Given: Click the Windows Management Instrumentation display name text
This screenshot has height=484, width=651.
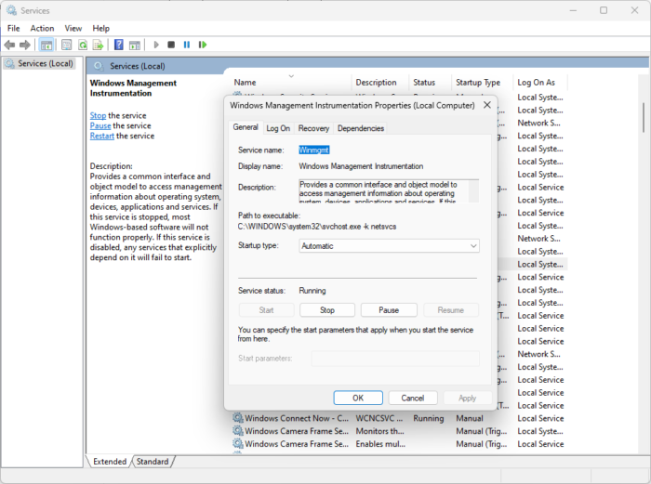Looking at the screenshot, I should [361, 166].
